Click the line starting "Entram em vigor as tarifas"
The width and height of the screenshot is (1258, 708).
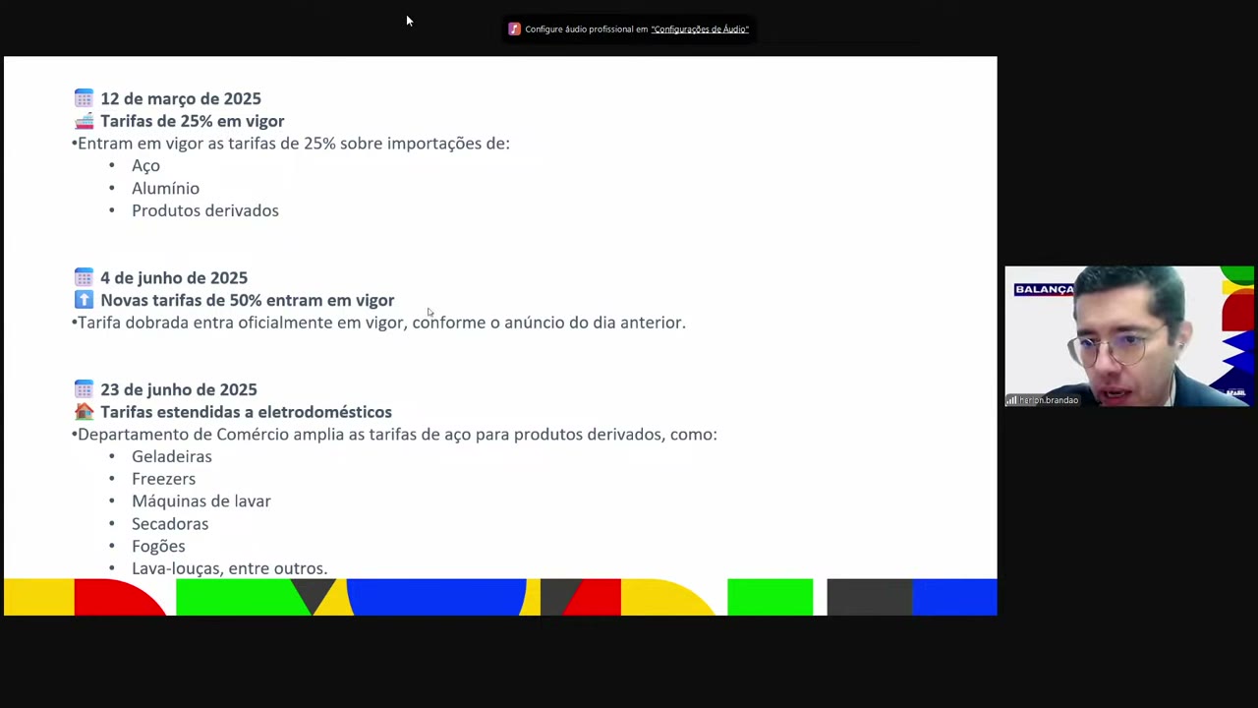[291, 144]
